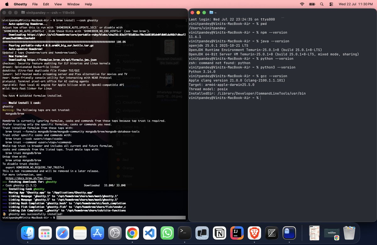Open Brave browser from the dock
377x245 pixels.
pyautogui.click(x=254, y=233)
